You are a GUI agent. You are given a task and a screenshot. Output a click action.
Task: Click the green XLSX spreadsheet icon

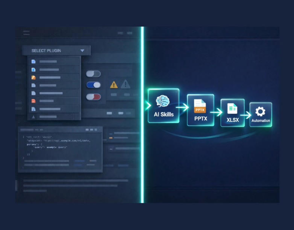232,108
